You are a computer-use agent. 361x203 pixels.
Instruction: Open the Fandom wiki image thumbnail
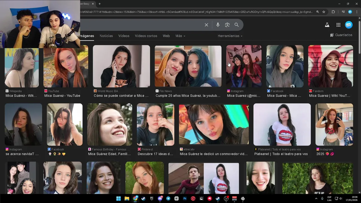(331, 66)
